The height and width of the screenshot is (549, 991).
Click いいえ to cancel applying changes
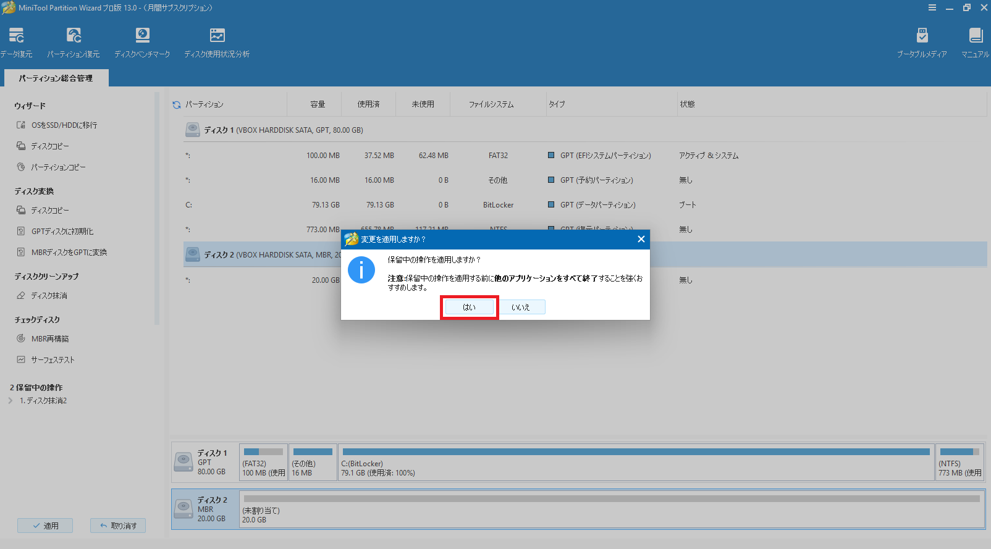tap(521, 307)
